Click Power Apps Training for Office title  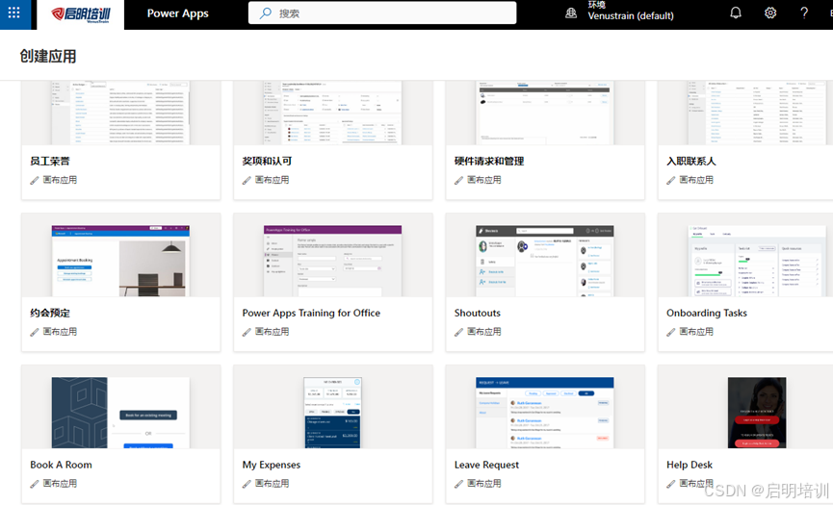[x=311, y=313]
